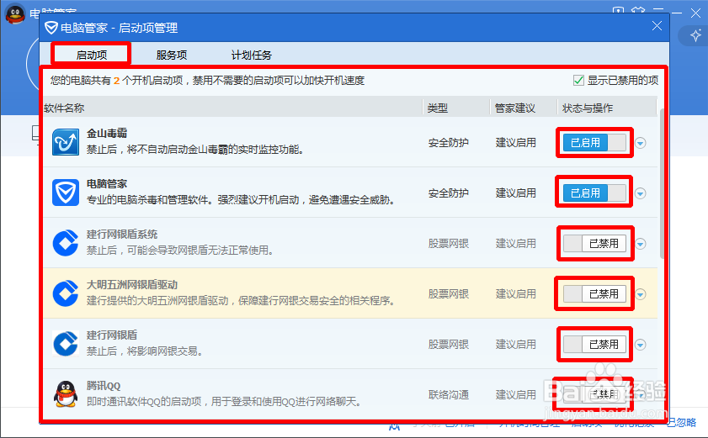Click 建议启用 cell in 电脑管家 row
This screenshot has height=438, width=708.
coord(516,193)
